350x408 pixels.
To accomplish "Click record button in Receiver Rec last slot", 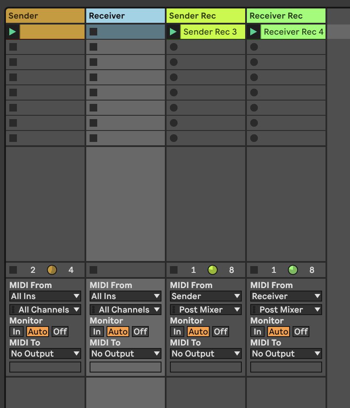I will coord(254,138).
